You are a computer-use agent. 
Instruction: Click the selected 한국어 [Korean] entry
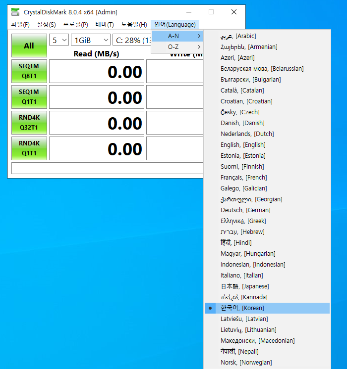click(267, 308)
